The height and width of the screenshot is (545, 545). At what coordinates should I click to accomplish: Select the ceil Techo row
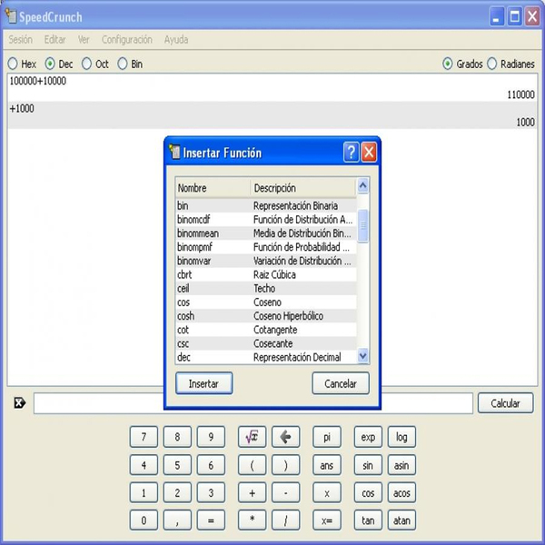266,288
